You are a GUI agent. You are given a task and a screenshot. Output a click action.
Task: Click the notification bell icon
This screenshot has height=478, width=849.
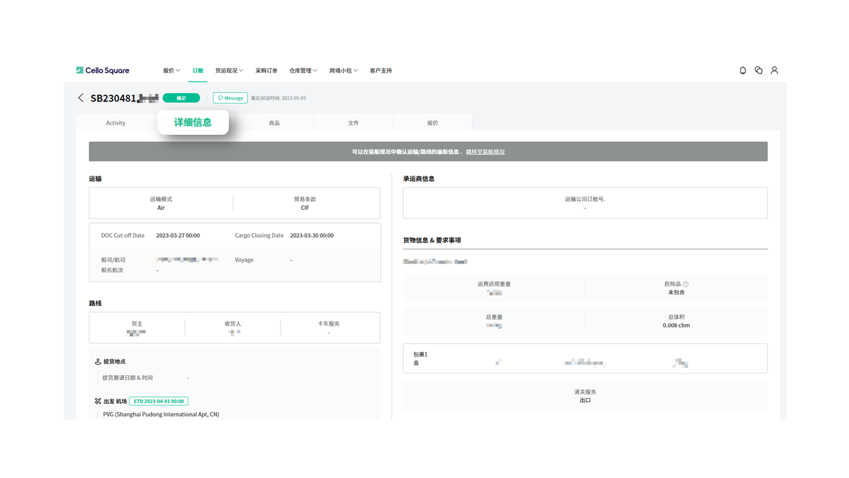coord(743,70)
